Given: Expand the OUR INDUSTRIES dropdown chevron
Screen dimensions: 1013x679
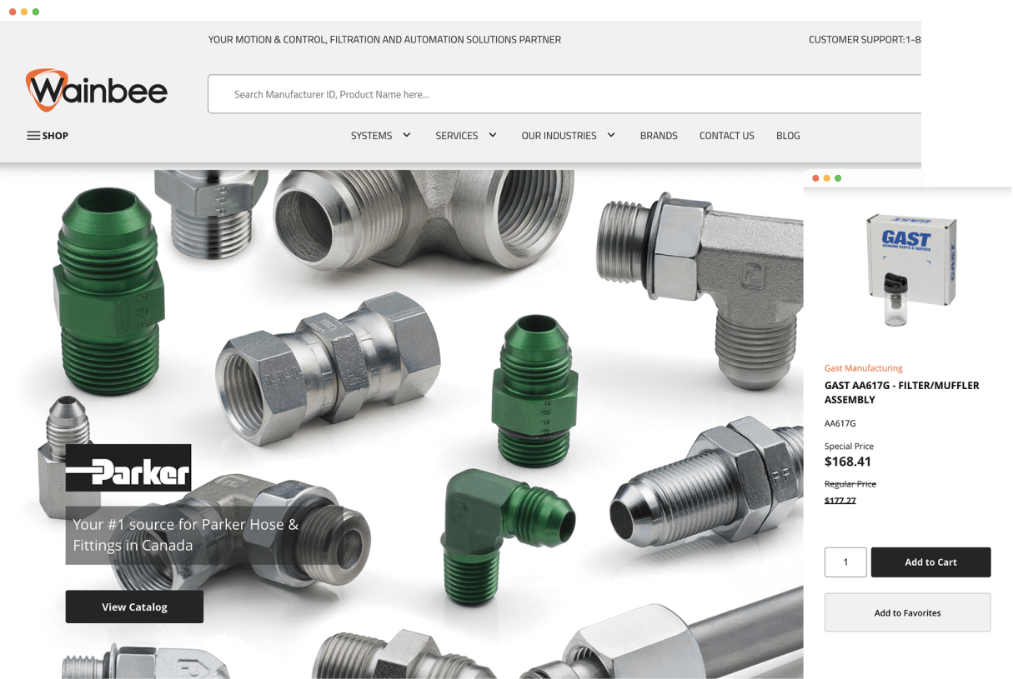Looking at the screenshot, I should coord(611,135).
